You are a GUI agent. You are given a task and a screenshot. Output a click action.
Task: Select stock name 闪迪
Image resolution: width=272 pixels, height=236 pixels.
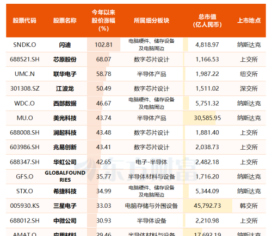point(65,44)
